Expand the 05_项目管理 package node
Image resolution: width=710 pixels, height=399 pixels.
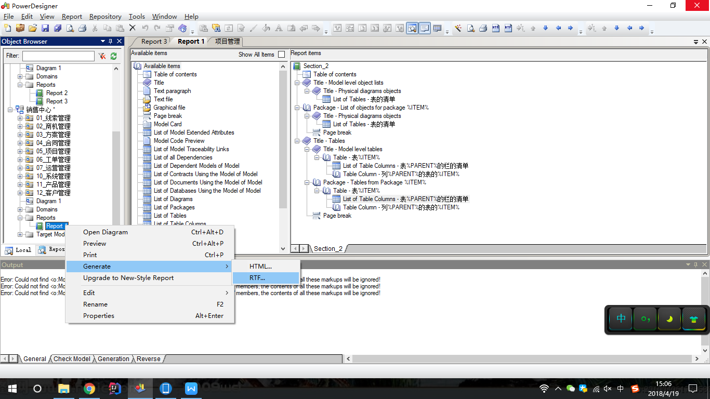coord(20,151)
